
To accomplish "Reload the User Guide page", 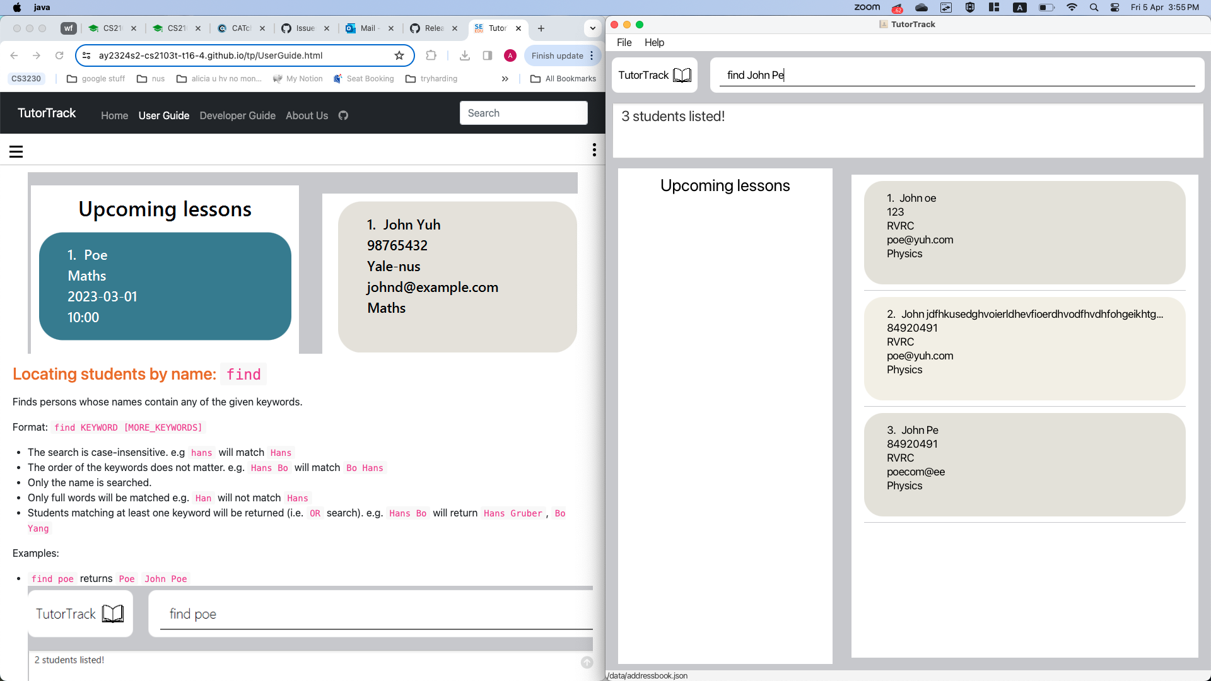I will (59, 55).
